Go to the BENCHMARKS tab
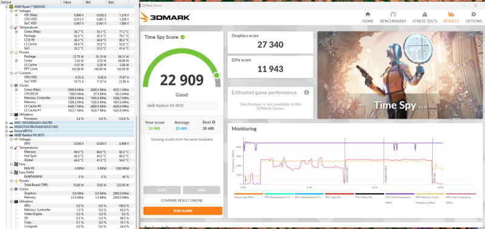 pos(393,18)
